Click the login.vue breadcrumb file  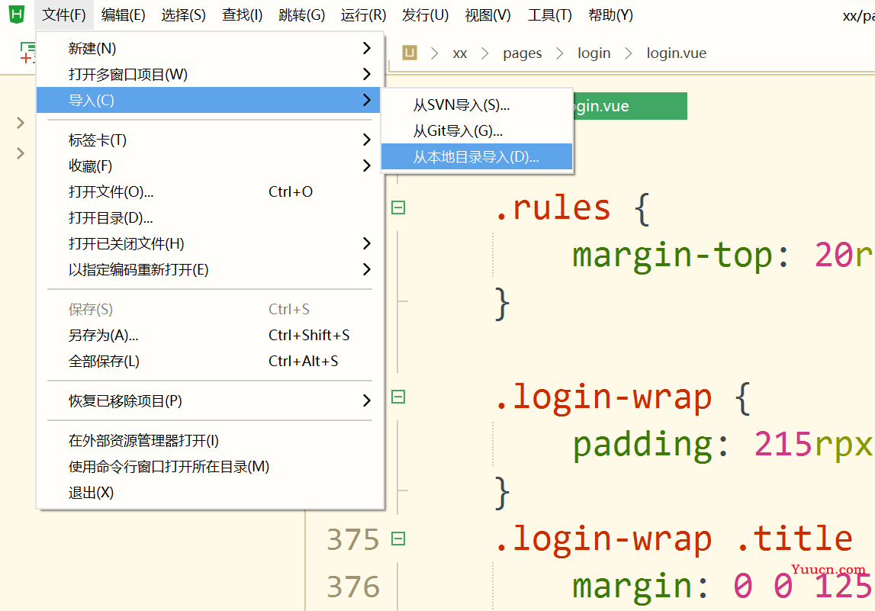coord(677,53)
